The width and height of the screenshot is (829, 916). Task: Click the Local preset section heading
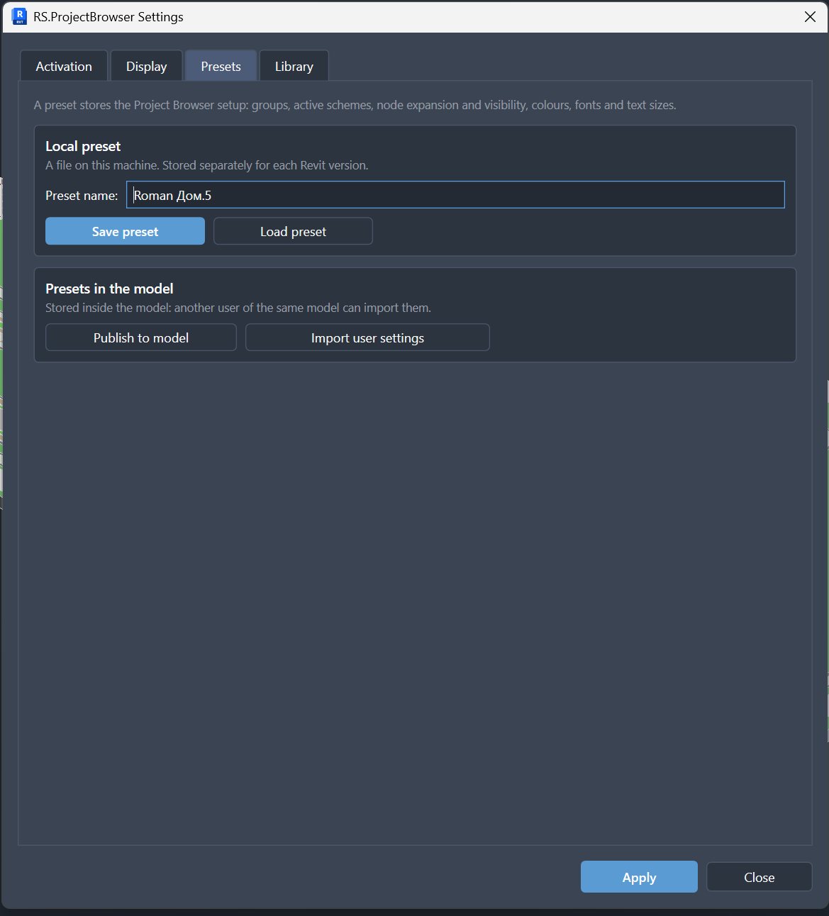pyautogui.click(x=83, y=146)
